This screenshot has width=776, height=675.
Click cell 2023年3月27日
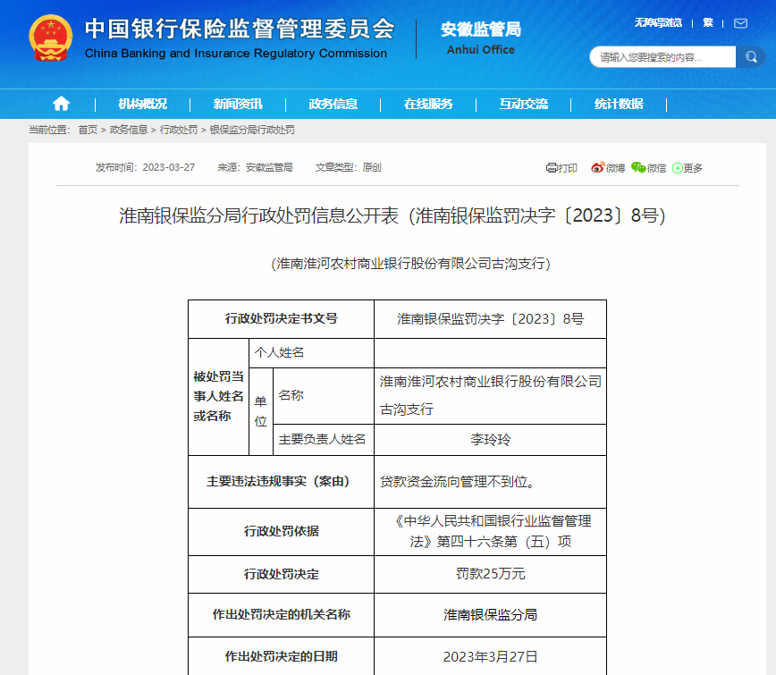491,656
